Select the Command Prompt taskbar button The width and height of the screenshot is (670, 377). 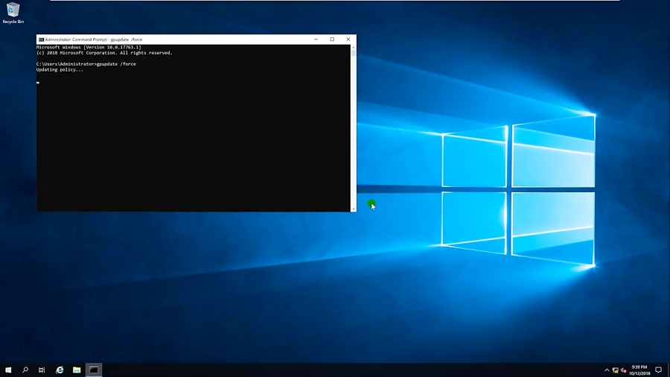94,370
